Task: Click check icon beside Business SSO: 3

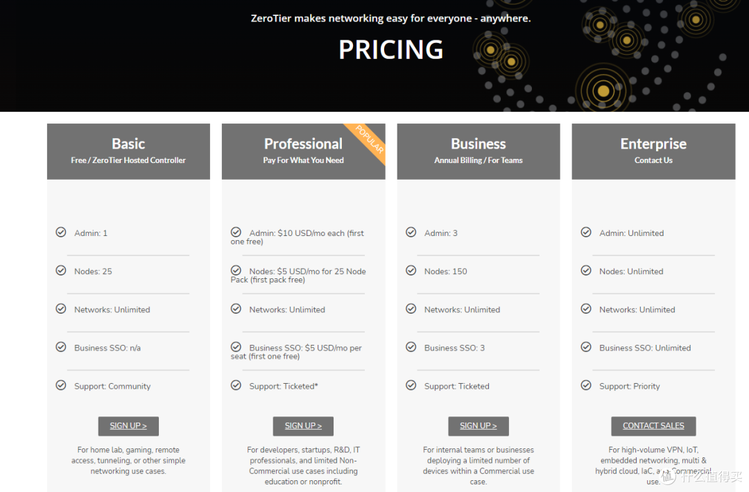Action: 411,347
